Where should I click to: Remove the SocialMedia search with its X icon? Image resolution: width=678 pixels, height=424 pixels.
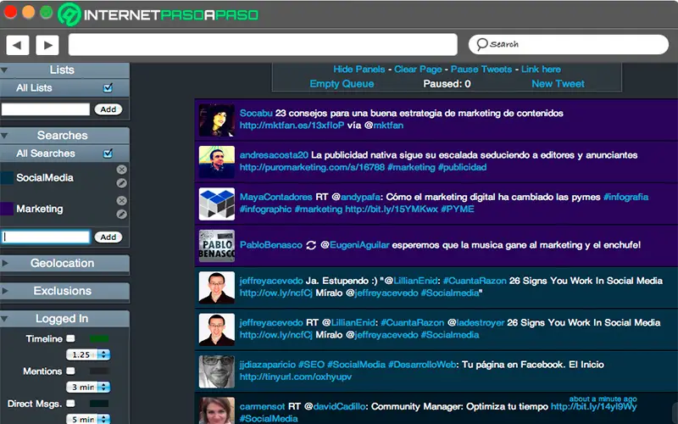coord(122,170)
